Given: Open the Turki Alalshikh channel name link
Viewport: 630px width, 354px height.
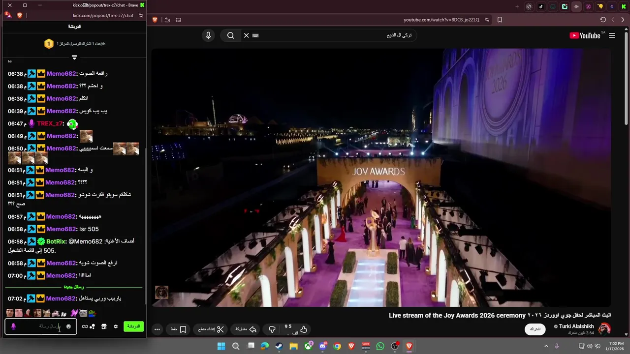Looking at the screenshot, I should (x=576, y=326).
